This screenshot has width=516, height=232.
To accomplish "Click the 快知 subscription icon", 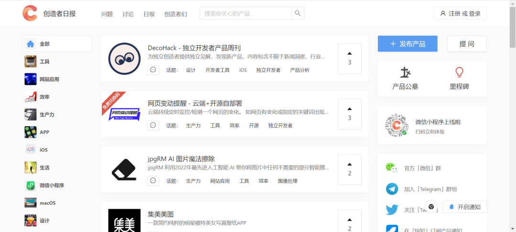I will [x=392, y=229].
